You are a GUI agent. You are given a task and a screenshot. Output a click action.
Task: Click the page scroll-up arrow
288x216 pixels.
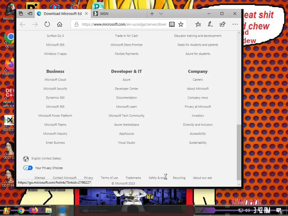[239, 33]
